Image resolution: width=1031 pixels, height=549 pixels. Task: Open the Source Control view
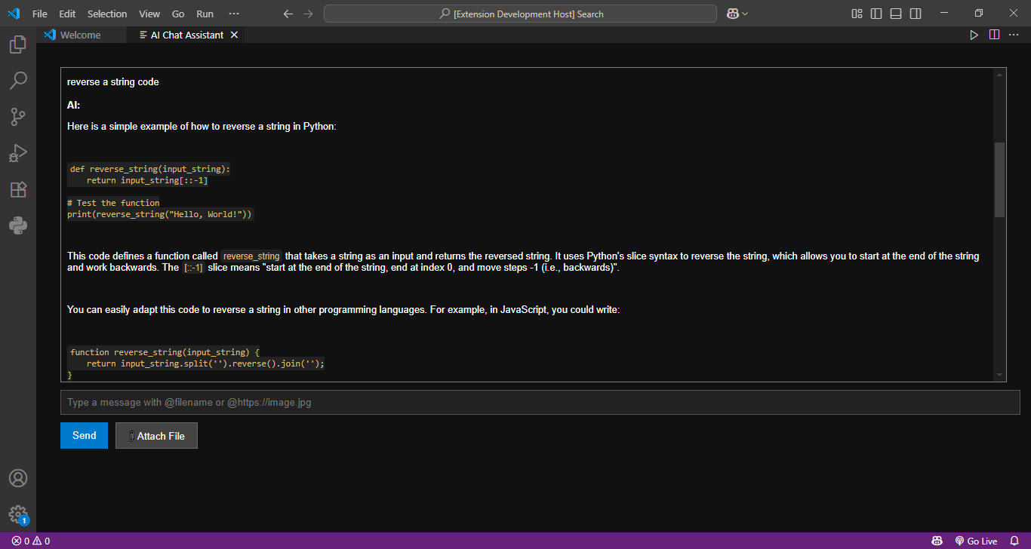18,116
